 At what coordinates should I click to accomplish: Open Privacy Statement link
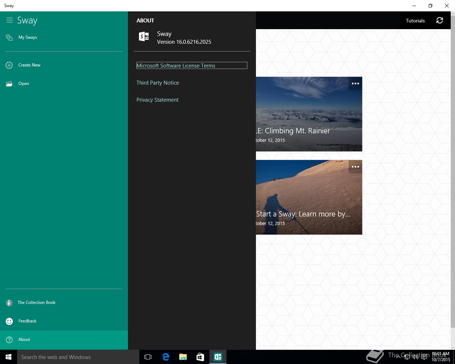click(157, 100)
